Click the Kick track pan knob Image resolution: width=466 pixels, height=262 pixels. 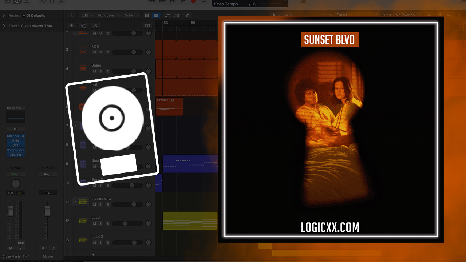pyautogui.click(x=148, y=52)
